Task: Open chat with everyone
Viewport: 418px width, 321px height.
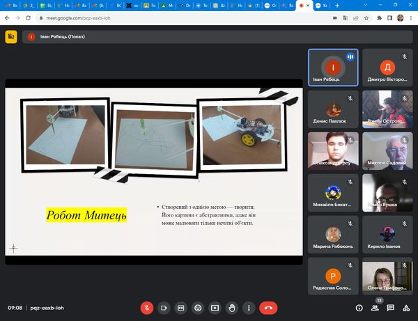Action: pyautogui.click(x=391, y=307)
